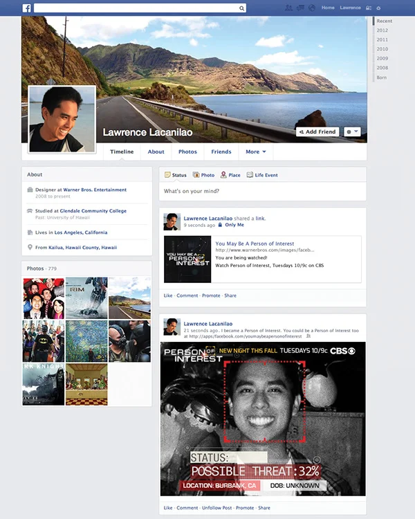The image size is (415, 519).
Task: Click the Lives in city icon
Action: pyautogui.click(x=30, y=233)
